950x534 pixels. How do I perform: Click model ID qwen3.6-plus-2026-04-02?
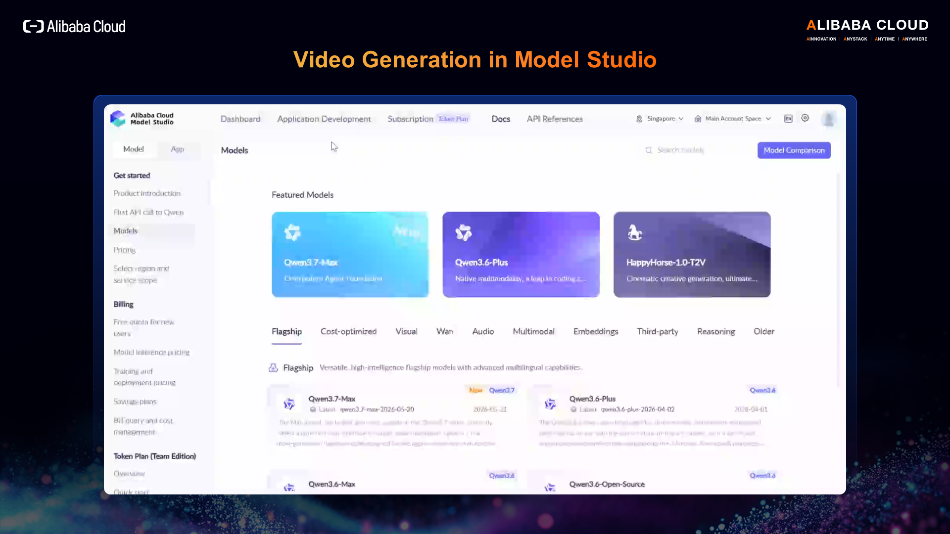point(638,409)
